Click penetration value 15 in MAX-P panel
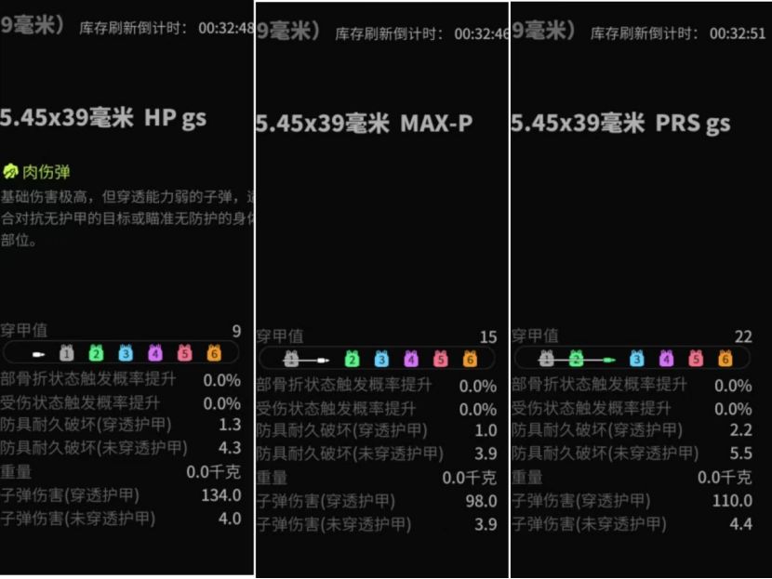 coord(488,337)
